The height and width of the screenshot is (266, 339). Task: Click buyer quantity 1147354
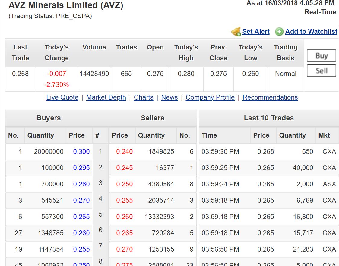click(x=51, y=249)
